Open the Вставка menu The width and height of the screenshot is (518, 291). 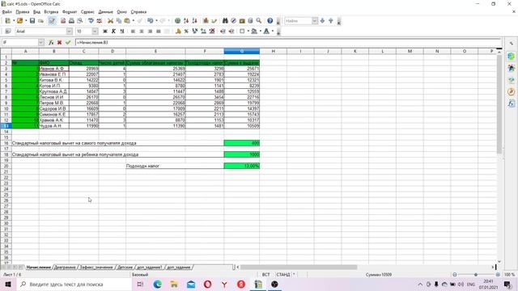point(51,12)
